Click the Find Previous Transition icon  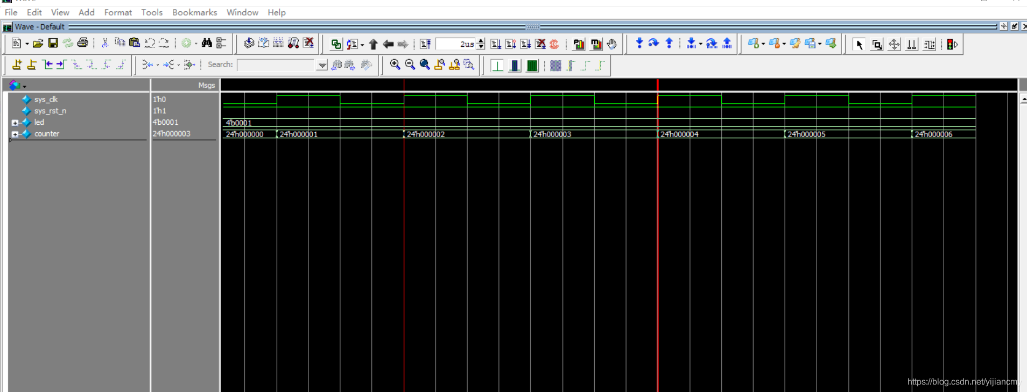[x=47, y=65]
